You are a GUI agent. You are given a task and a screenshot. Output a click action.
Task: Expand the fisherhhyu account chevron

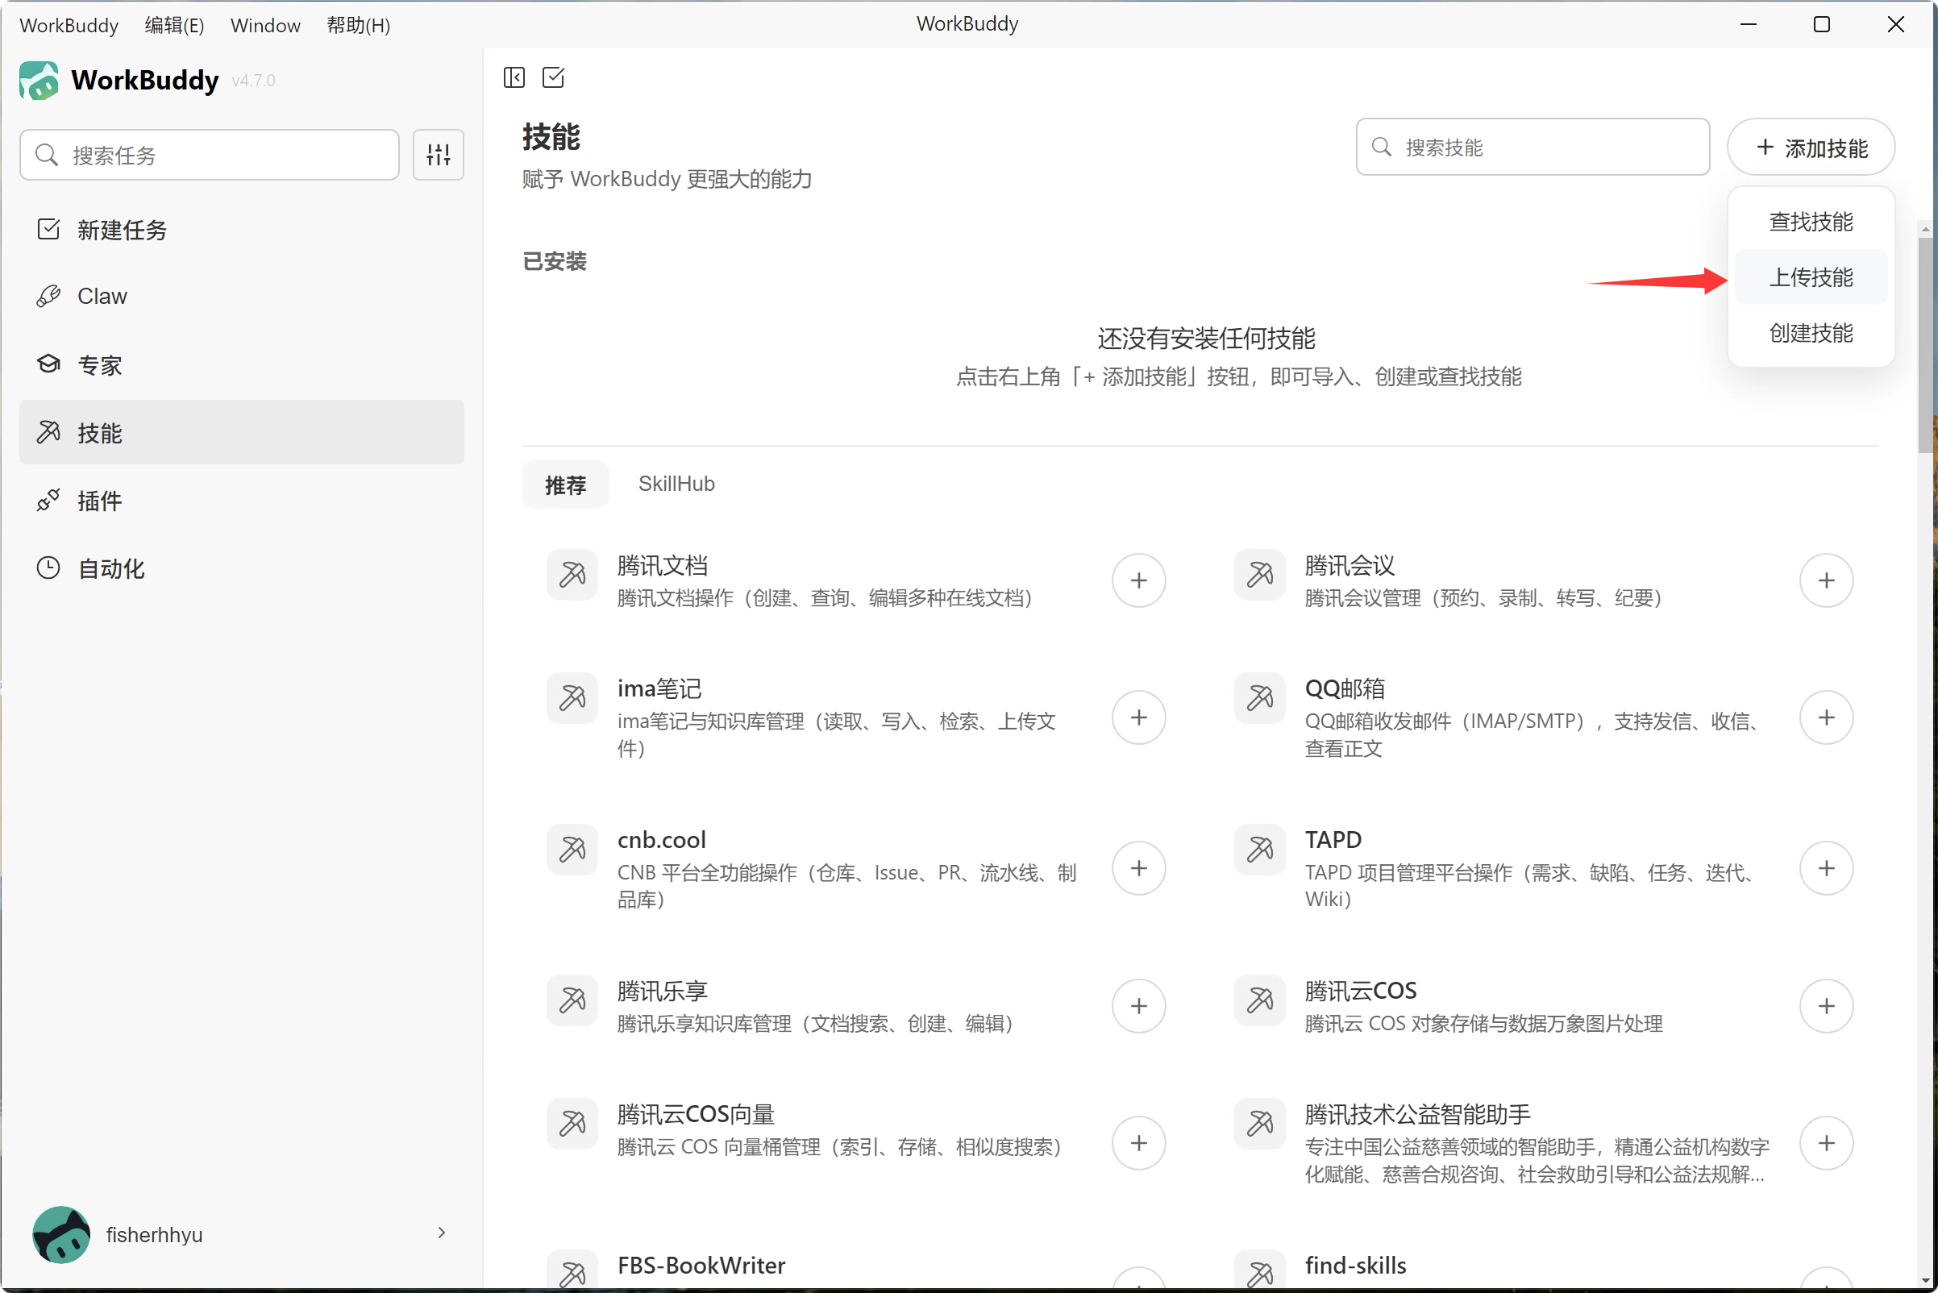tap(441, 1233)
